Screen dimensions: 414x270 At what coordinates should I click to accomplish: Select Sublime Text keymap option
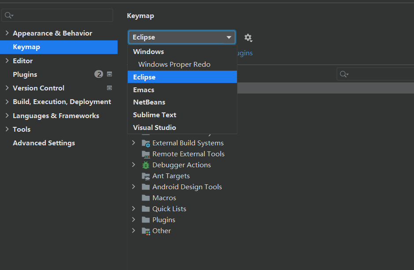click(182, 115)
